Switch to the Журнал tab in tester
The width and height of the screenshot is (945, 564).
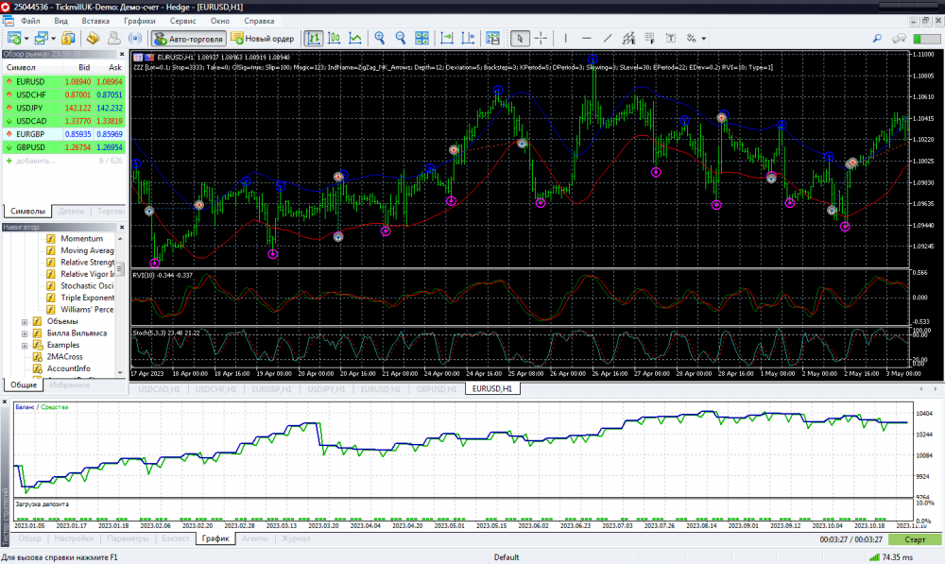296,538
